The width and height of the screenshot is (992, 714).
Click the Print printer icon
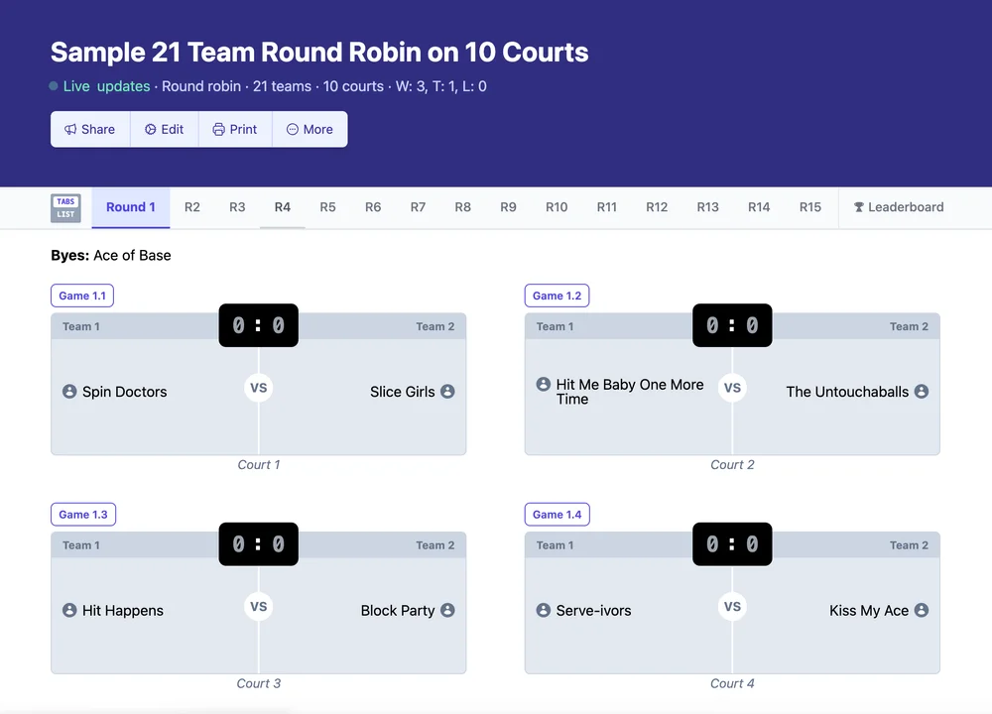click(218, 129)
